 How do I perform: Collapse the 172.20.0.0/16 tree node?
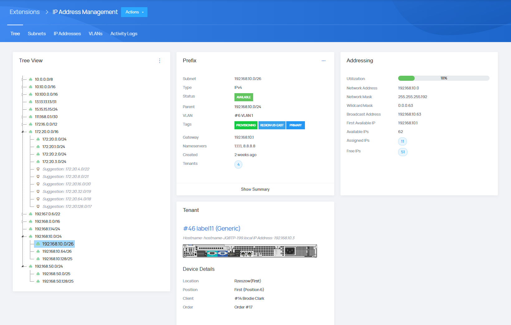[22, 132]
